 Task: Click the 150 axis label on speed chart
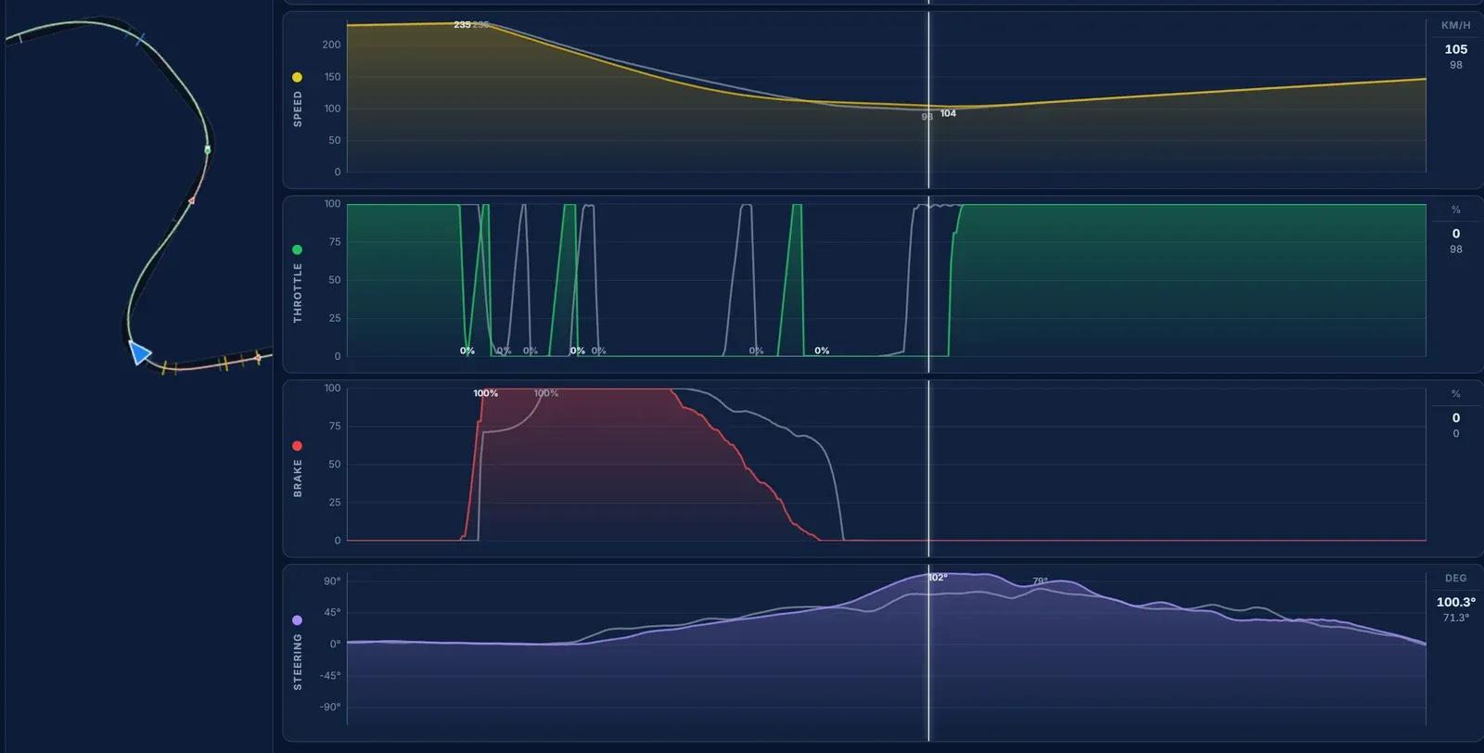[x=332, y=77]
